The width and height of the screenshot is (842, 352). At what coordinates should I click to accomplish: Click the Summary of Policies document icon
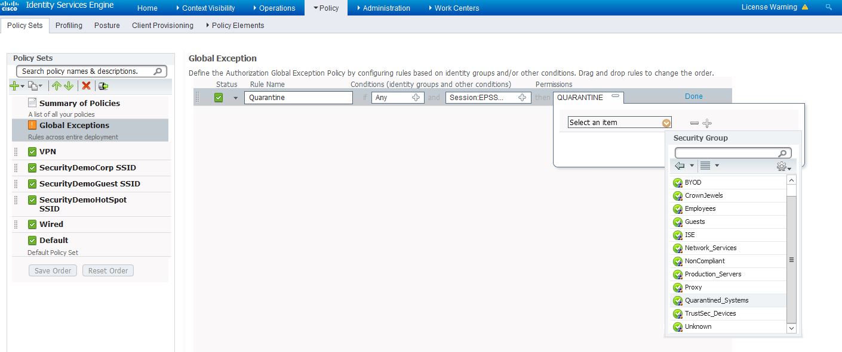(32, 102)
